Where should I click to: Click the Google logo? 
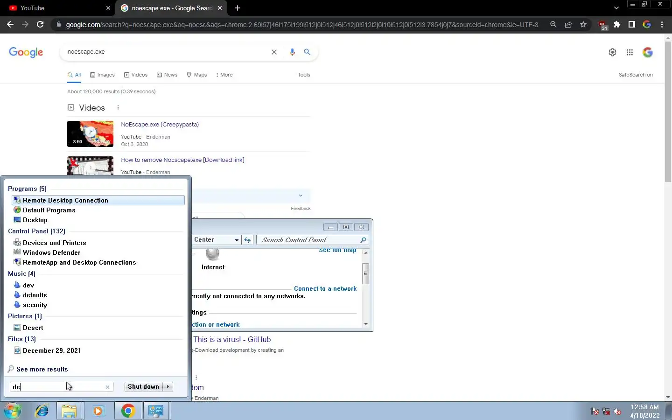click(26, 52)
